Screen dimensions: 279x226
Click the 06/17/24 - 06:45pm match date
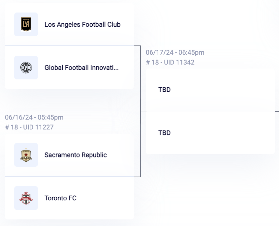[175, 52]
